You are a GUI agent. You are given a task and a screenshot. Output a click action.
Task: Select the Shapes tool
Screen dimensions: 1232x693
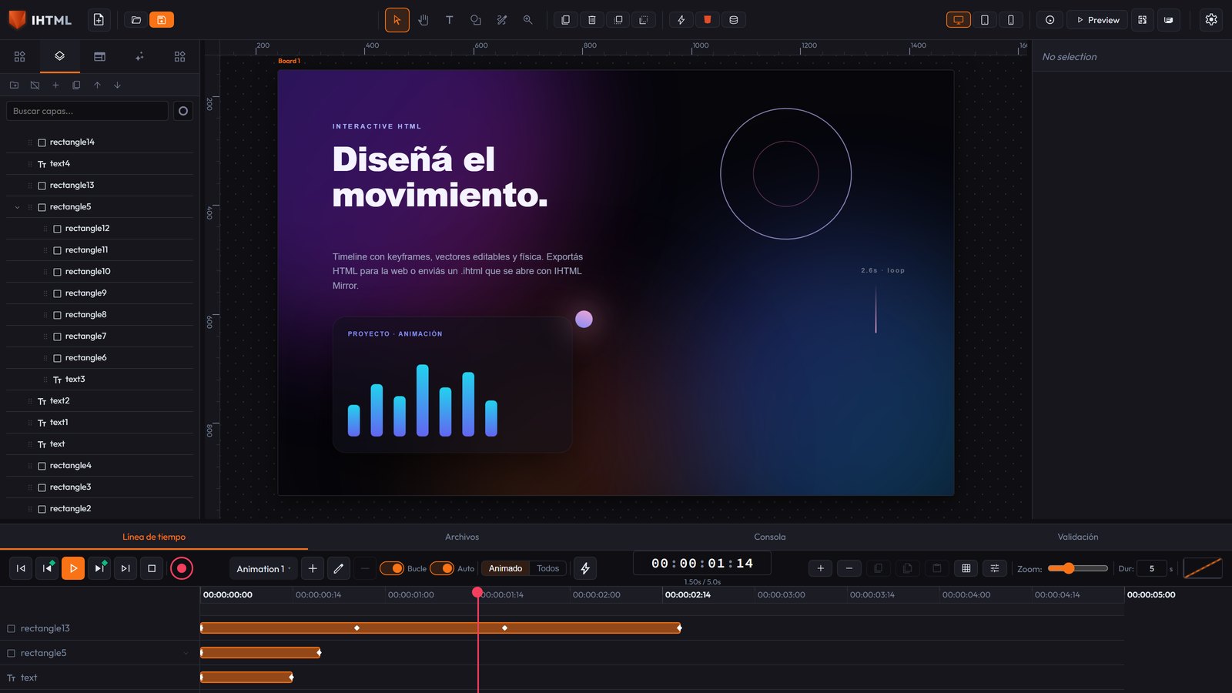[475, 20]
